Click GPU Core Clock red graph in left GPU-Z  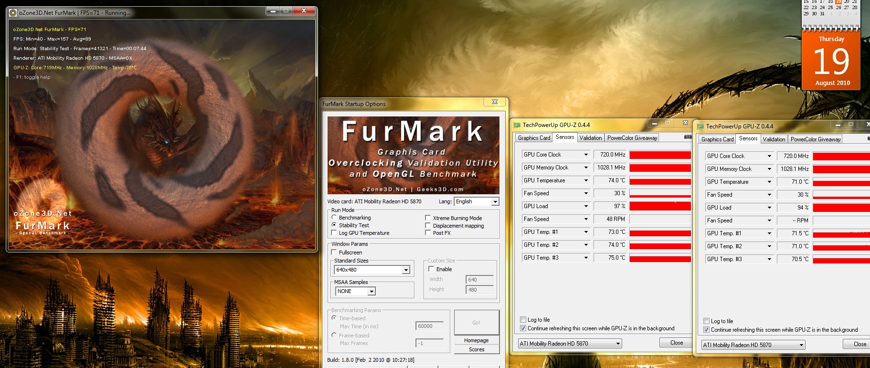660,155
